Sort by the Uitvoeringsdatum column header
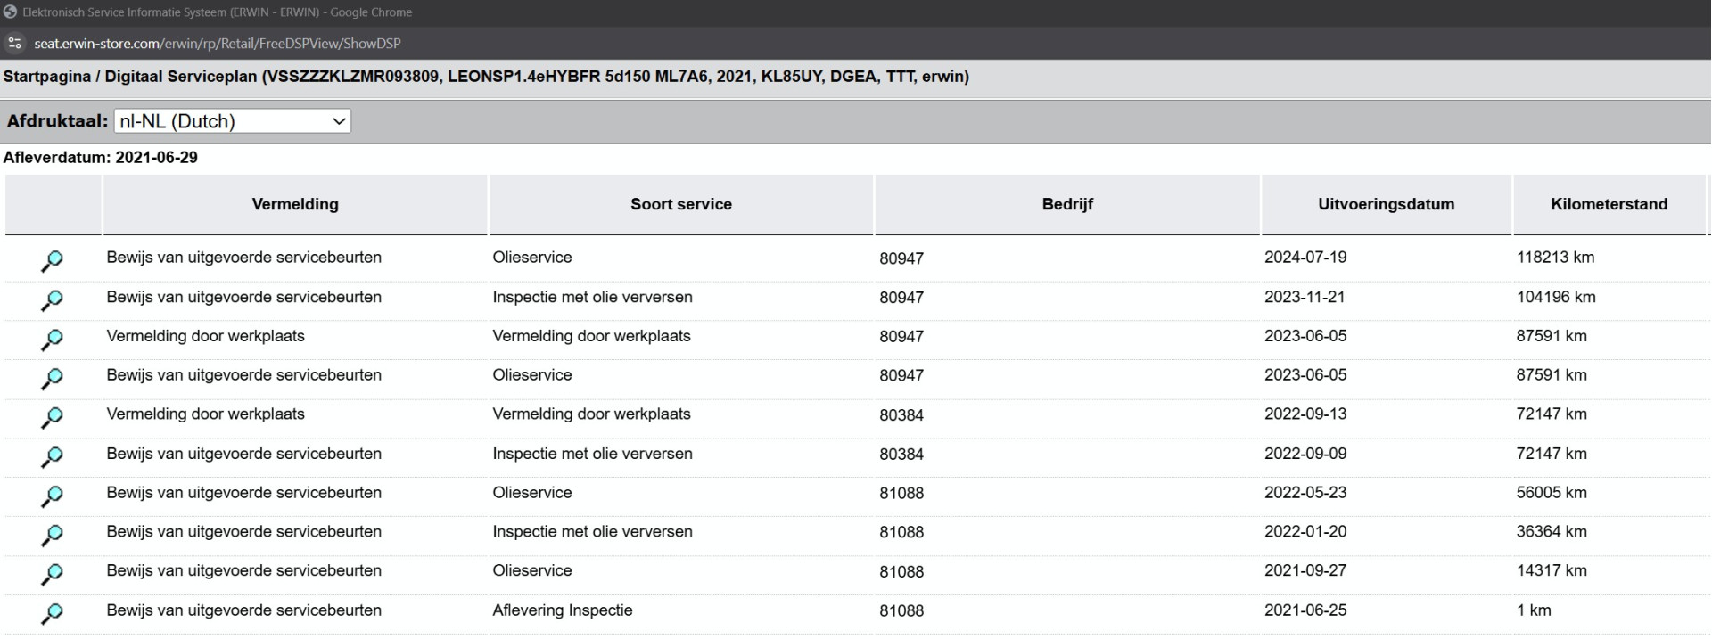The height and width of the screenshot is (639, 1712). coord(1386,204)
